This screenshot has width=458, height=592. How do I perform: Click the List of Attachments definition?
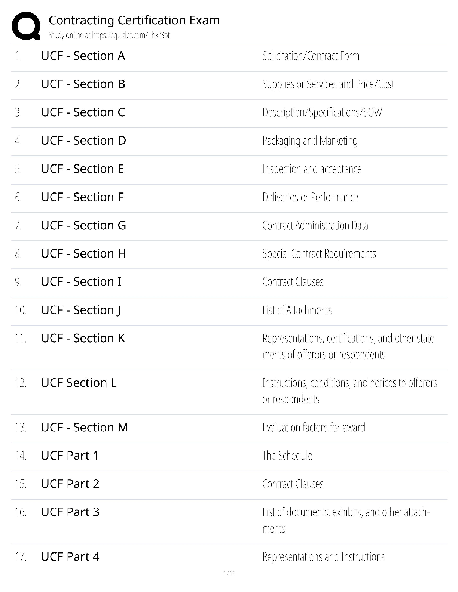click(x=297, y=310)
